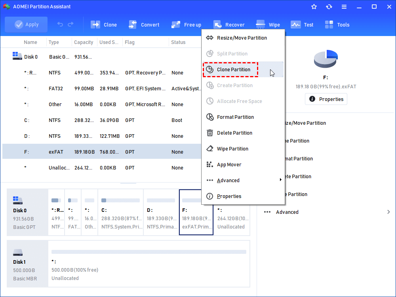Select Disk 1 block in disk map
396x297 pixels.
(x=27, y=264)
